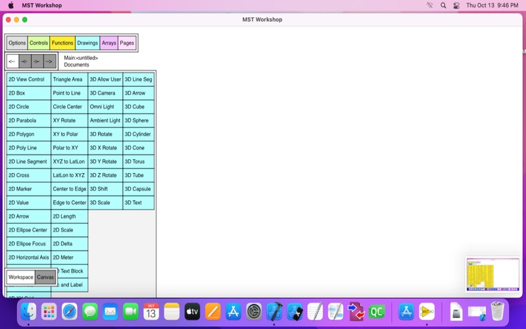The image size is (526, 329).
Task: Open Finder from the dock
Action: tap(29, 311)
